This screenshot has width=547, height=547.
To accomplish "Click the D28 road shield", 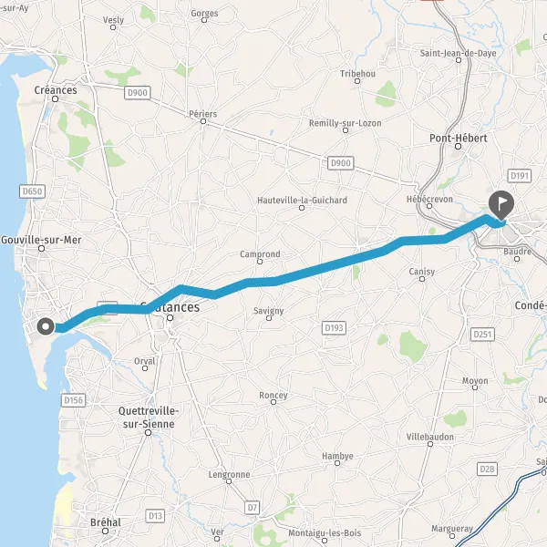I will (x=487, y=469).
